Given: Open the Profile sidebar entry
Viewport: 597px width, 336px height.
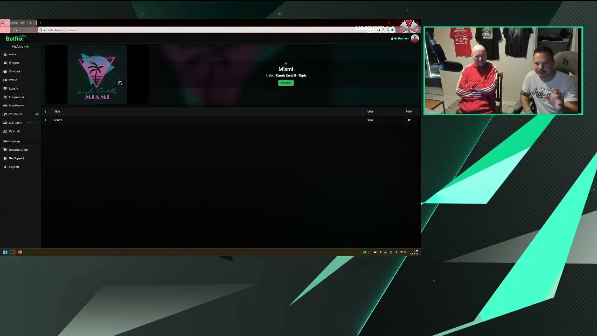Looking at the screenshot, I should 13,80.
